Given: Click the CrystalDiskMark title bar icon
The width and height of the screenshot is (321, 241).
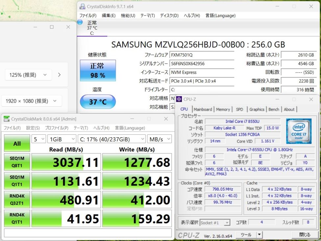Looking at the screenshot, I should 6,119.
